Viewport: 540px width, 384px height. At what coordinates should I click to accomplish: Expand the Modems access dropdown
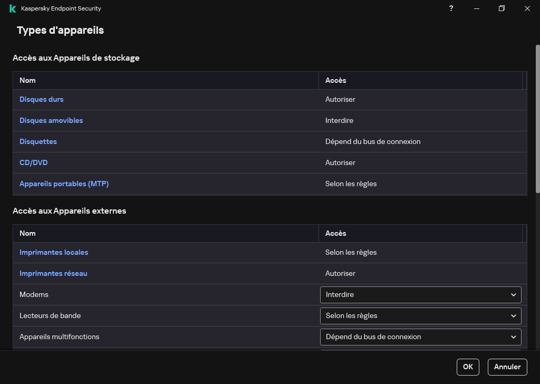pos(420,295)
